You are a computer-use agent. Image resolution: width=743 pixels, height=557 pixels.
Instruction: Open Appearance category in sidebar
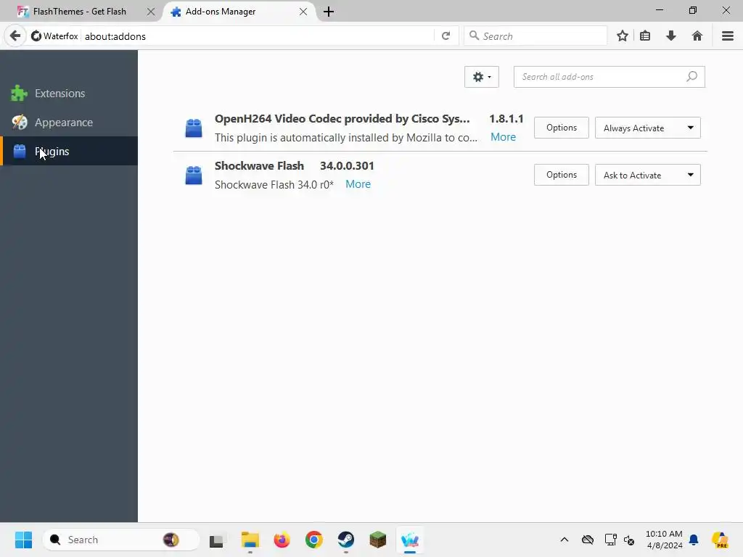(x=69, y=122)
